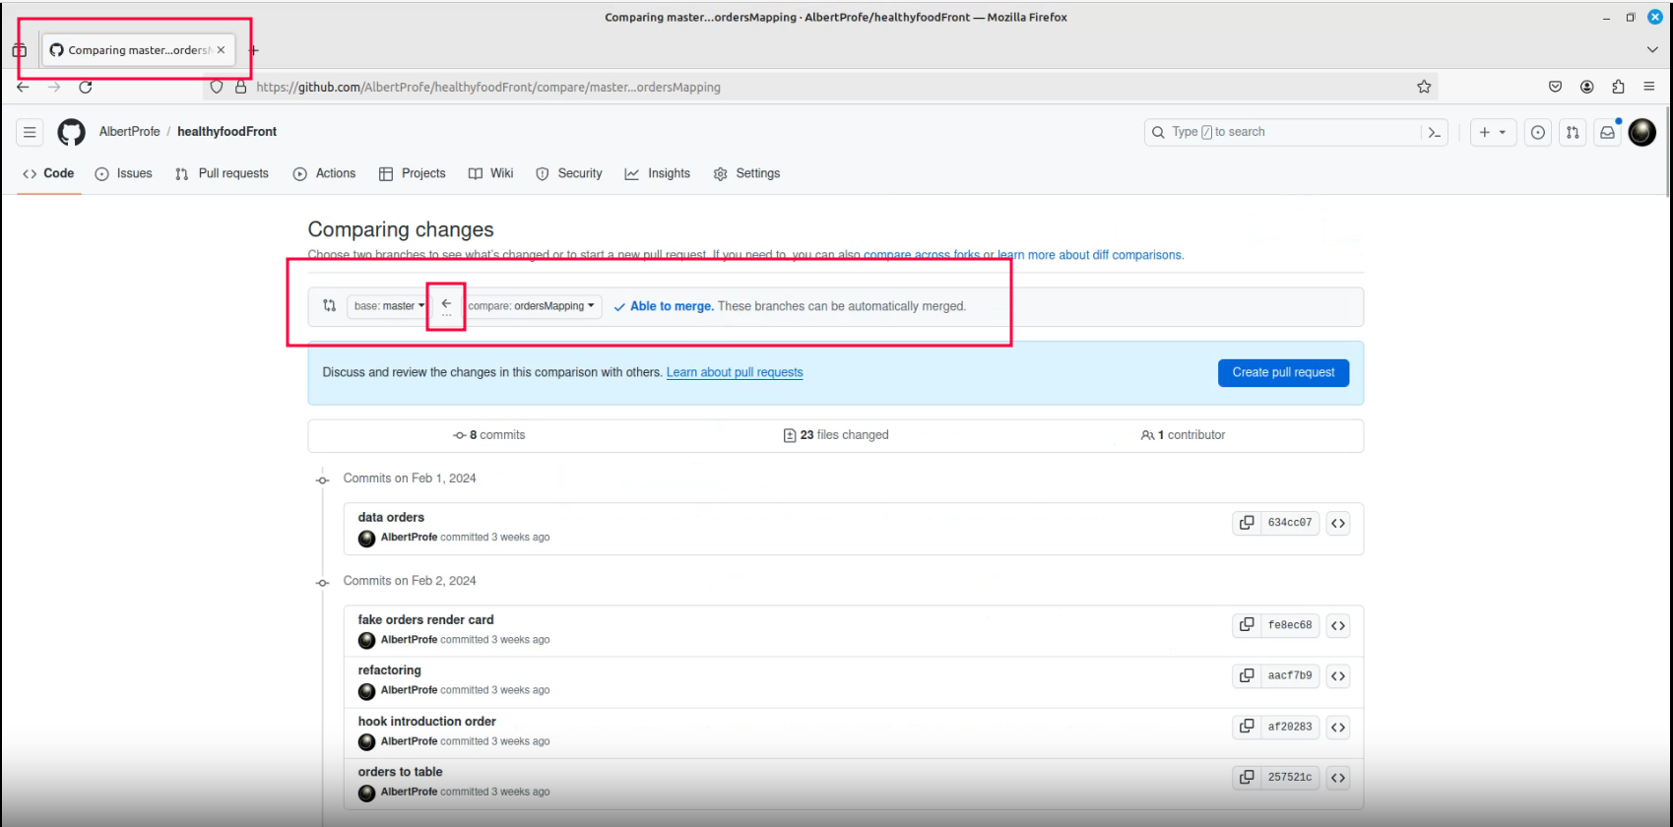The image size is (1673, 827).
Task: Open the Wiki tab
Action: click(x=490, y=173)
